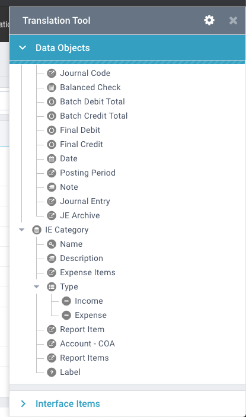Click the calculator icon beside Balanced Check

(x=52, y=87)
